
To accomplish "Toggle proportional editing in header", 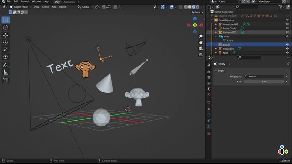I will 115,7.
